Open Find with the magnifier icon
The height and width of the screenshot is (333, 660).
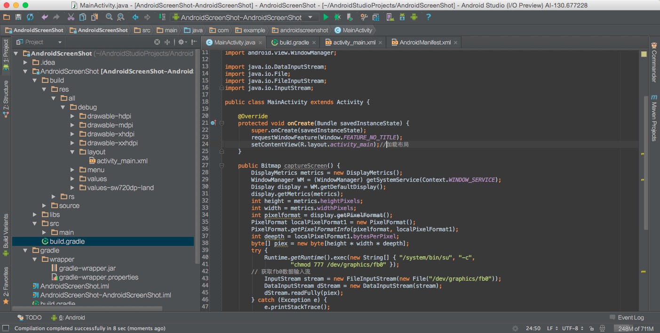click(109, 17)
